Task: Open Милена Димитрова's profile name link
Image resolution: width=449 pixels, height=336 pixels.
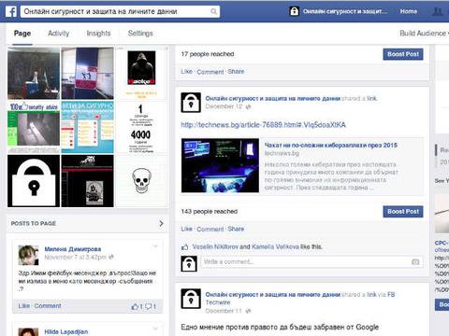Action: [x=73, y=249]
